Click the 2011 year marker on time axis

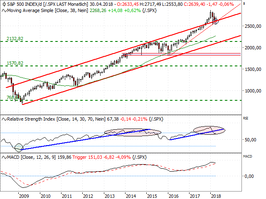coord(66,196)
